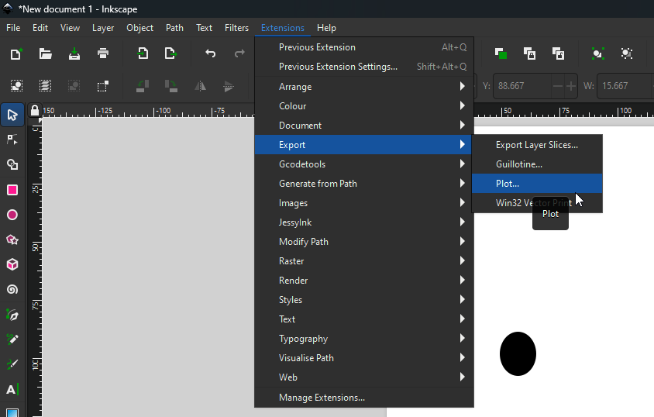Select the Node edit tool
654x417 pixels.
tap(12, 140)
